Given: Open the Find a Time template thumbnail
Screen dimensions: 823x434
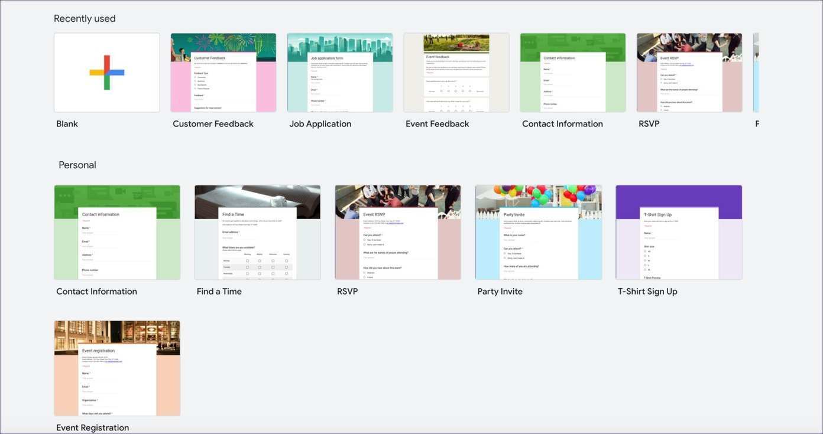Looking at the screenshot, I should [x=257, y=232].
